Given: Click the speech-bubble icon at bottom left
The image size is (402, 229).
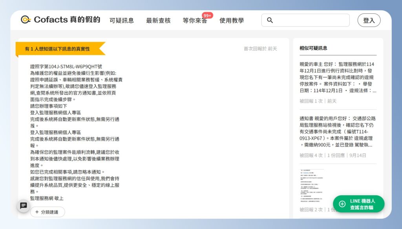Looking at the screenshot, I should point(23,205).
